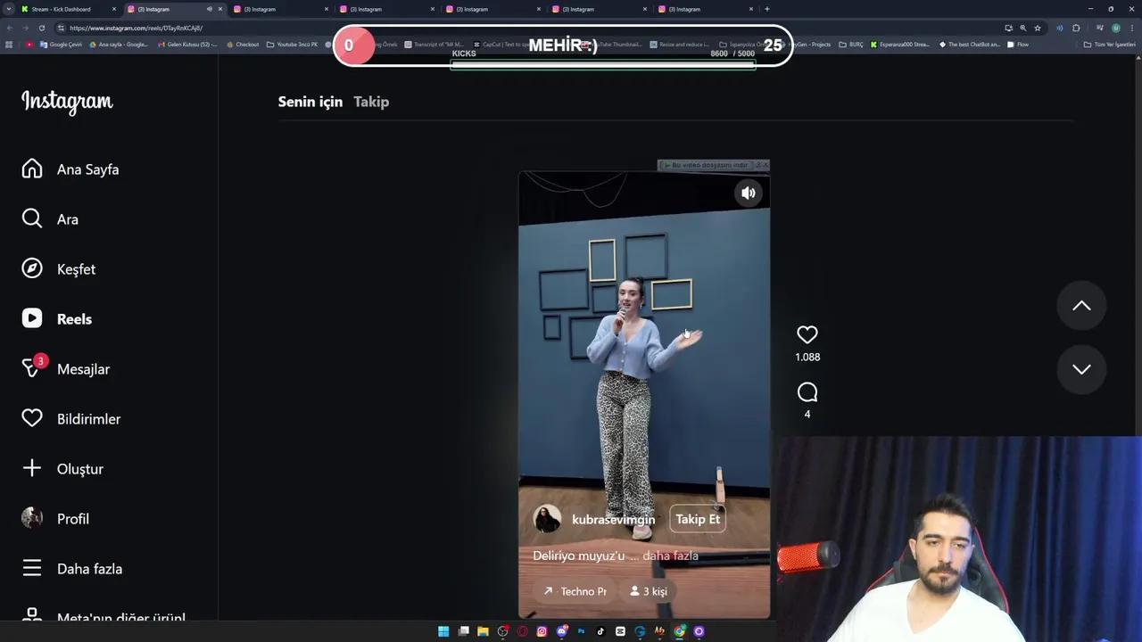Viewport: 1142px width, 642px height.
Task: Open Mesajlar with 3 unread badge
Action: tap(66, 368)
